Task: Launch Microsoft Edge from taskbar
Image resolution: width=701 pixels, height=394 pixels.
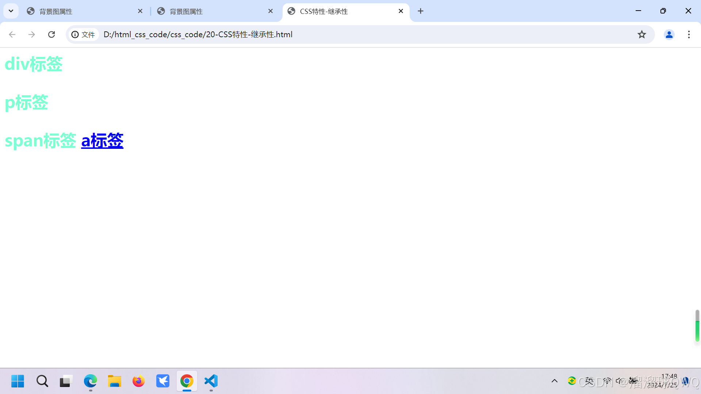Action: point(90,381)
